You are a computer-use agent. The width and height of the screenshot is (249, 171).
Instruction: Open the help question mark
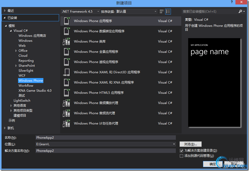click(x=232, y=2)
